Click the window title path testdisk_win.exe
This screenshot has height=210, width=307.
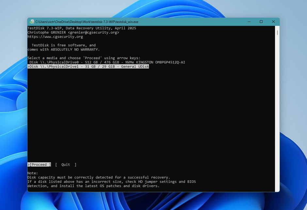pyautogui.click(x=87, y=22)
